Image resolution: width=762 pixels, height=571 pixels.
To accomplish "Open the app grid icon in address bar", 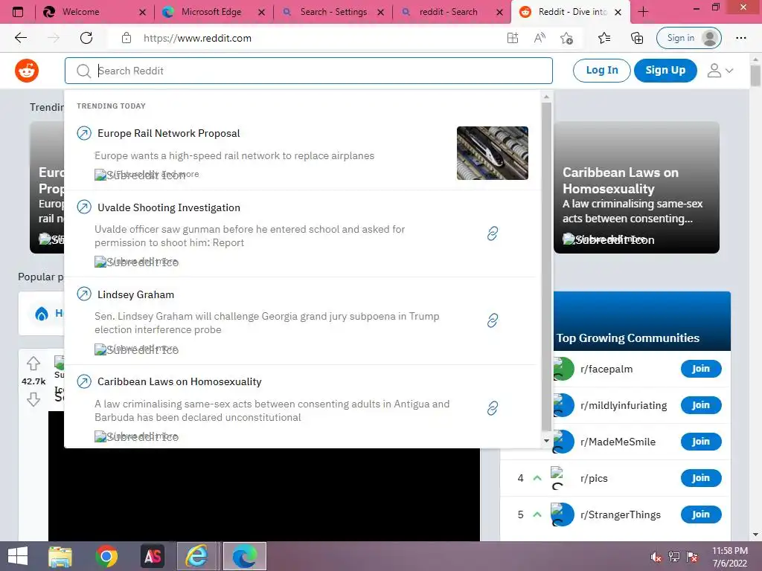I will click(x=512, y=38).
